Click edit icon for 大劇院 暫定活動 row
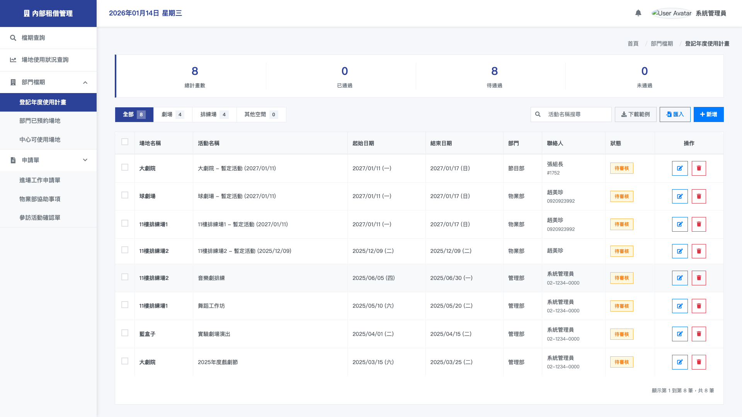The image size is (742, 417). pyautogui.click(x=679, y=168)
